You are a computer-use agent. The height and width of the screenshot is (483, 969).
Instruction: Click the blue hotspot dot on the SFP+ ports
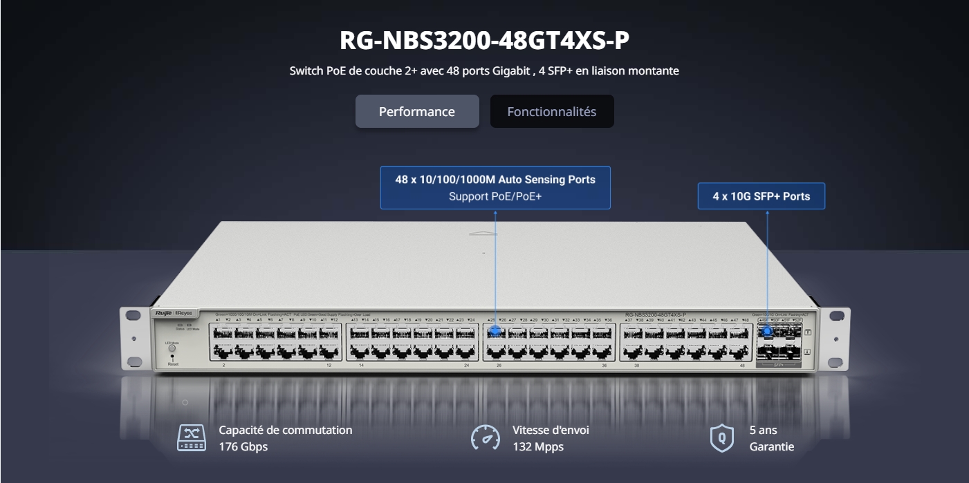[767, 332]
